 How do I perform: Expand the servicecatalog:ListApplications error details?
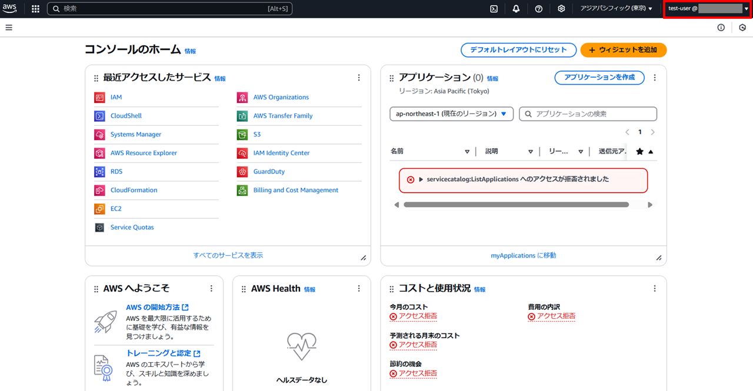click(421, 179)
